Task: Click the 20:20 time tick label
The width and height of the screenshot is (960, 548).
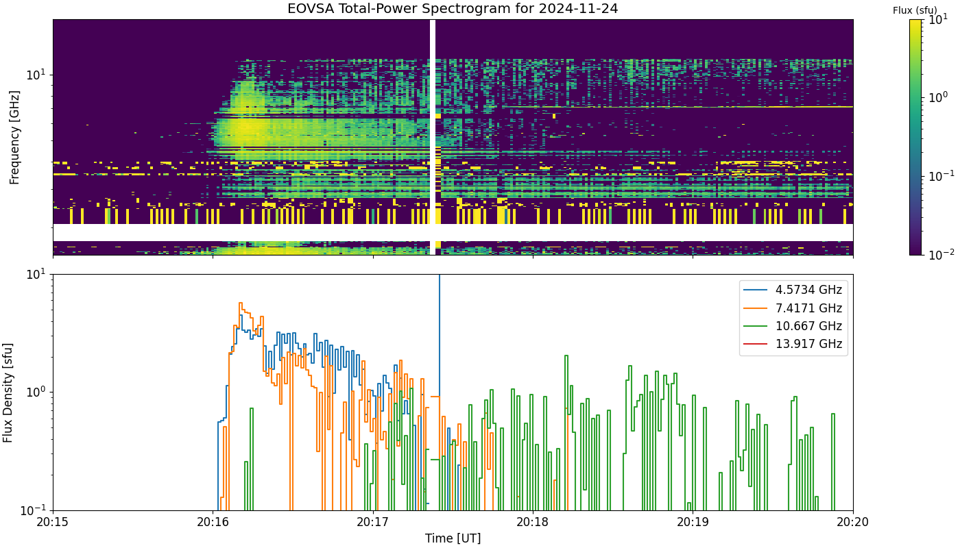Action: point(853,522)
